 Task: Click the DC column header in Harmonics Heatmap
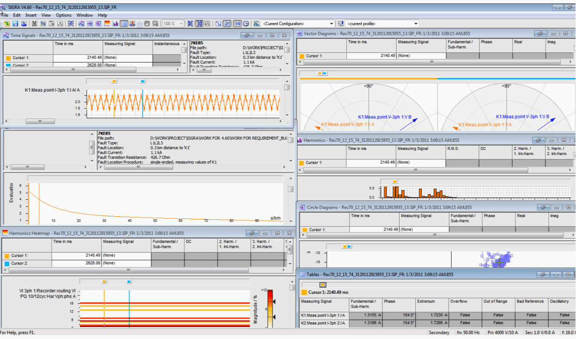tap(201, 245)
